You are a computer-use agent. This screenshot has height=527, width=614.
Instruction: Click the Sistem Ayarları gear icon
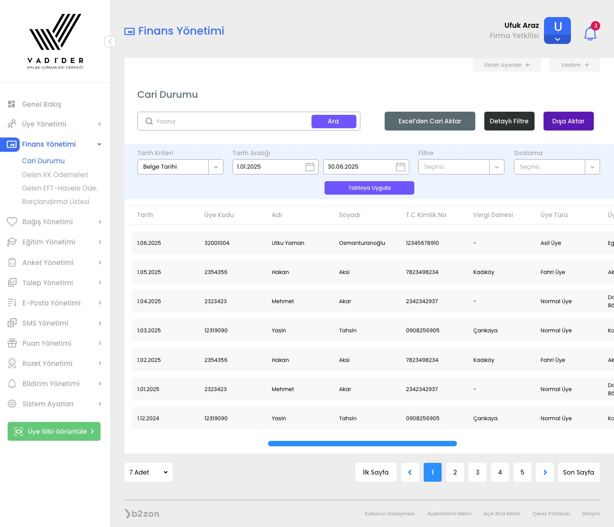point(12,404)
